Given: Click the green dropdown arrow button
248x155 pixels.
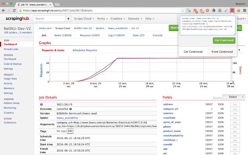Looking at the screenshot, I should pos(239,28).
